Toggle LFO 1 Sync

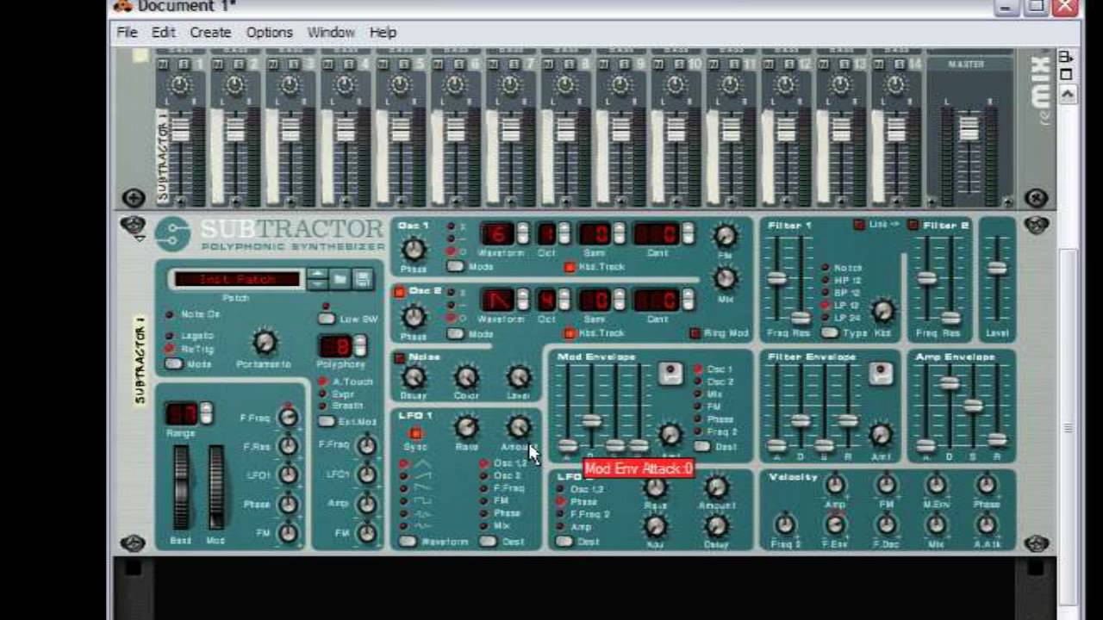pyautogui.click(x=415, y=433)
